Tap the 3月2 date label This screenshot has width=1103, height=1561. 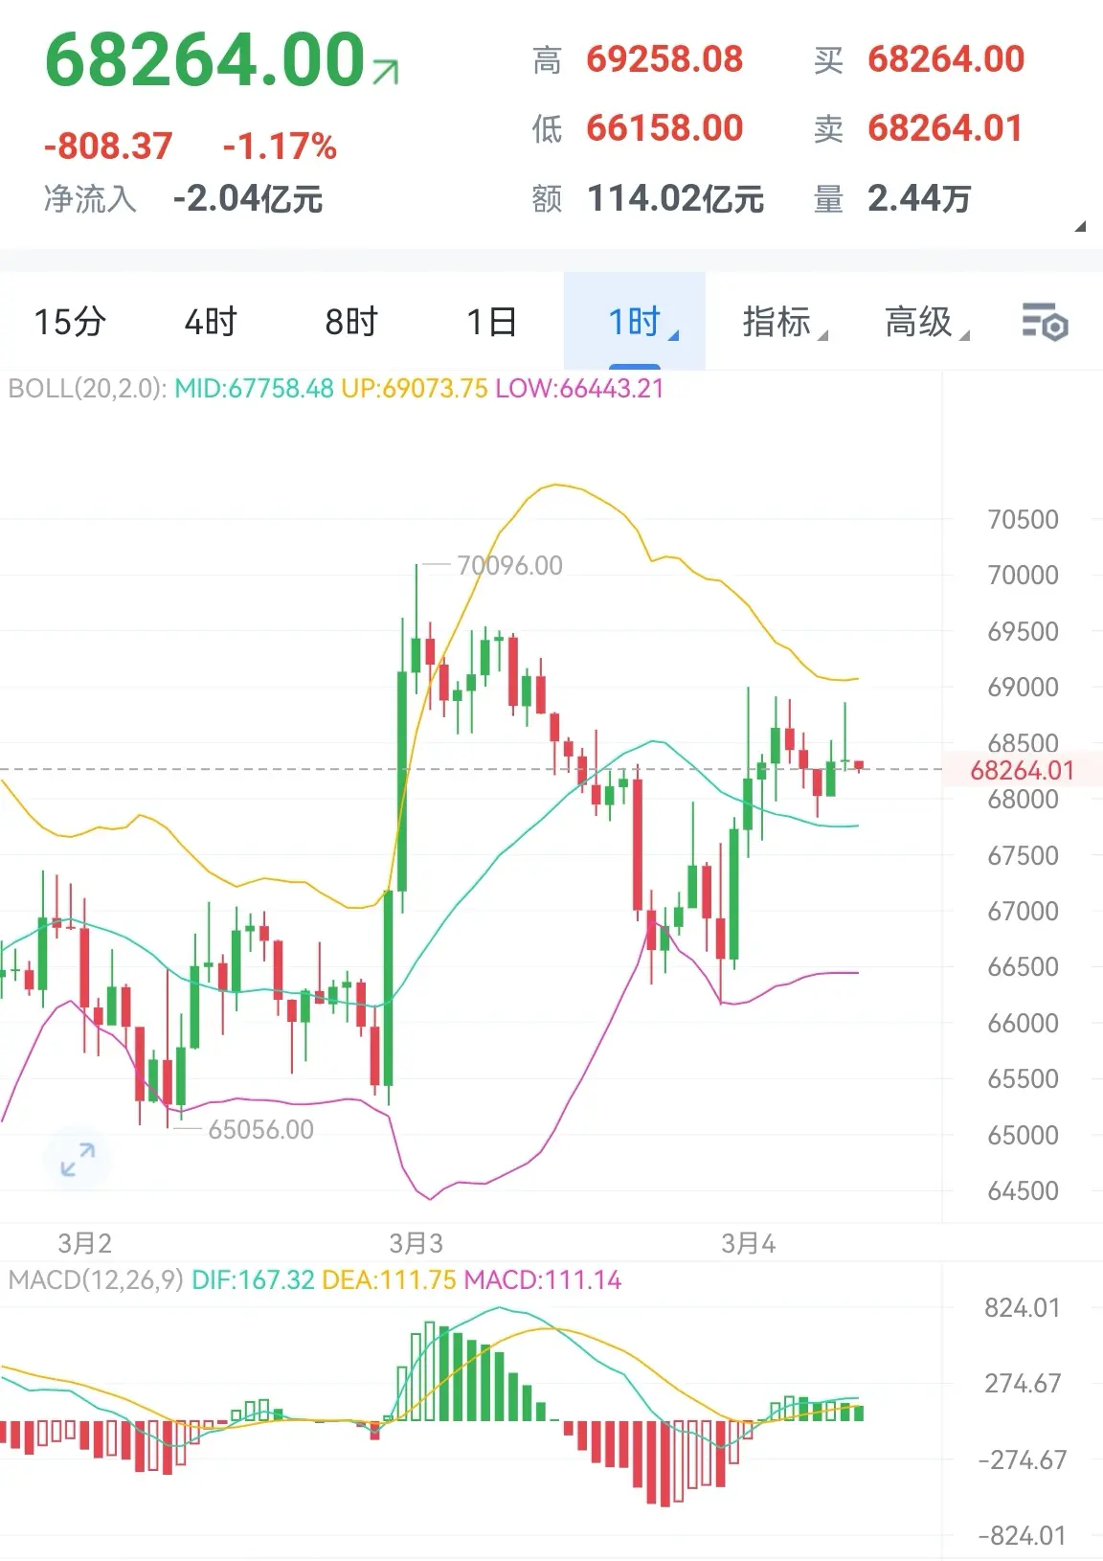[85, 1243]
